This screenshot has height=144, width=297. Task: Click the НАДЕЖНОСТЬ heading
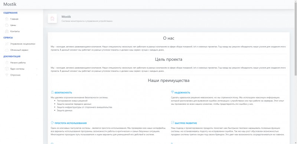point(182,93)
